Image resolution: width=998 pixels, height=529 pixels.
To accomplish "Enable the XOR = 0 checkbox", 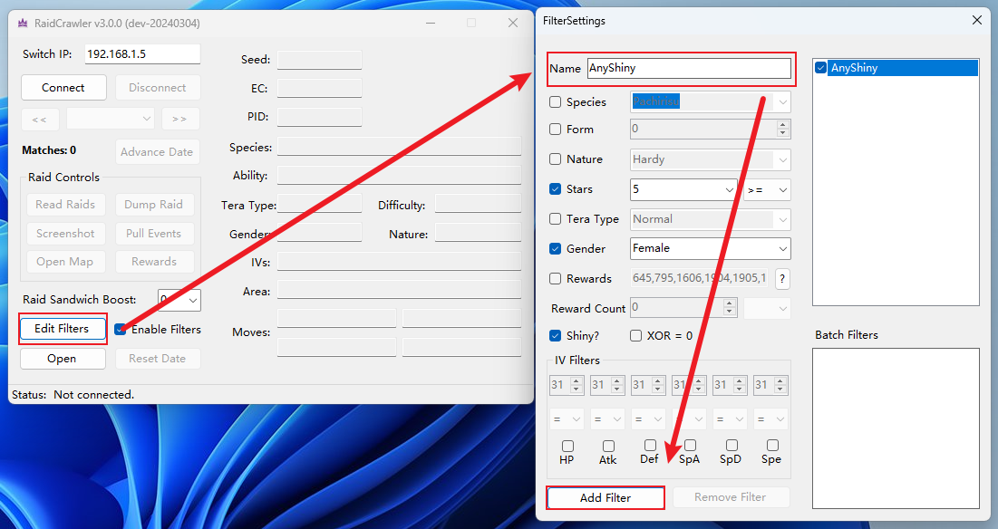I will [x=635, y=336].
